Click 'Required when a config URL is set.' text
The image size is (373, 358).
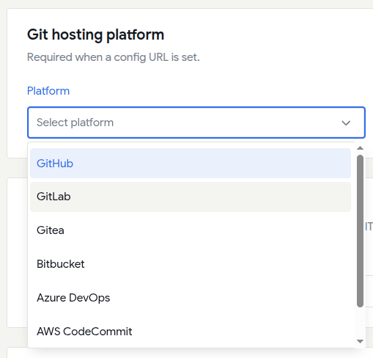[x=114, y=57]
